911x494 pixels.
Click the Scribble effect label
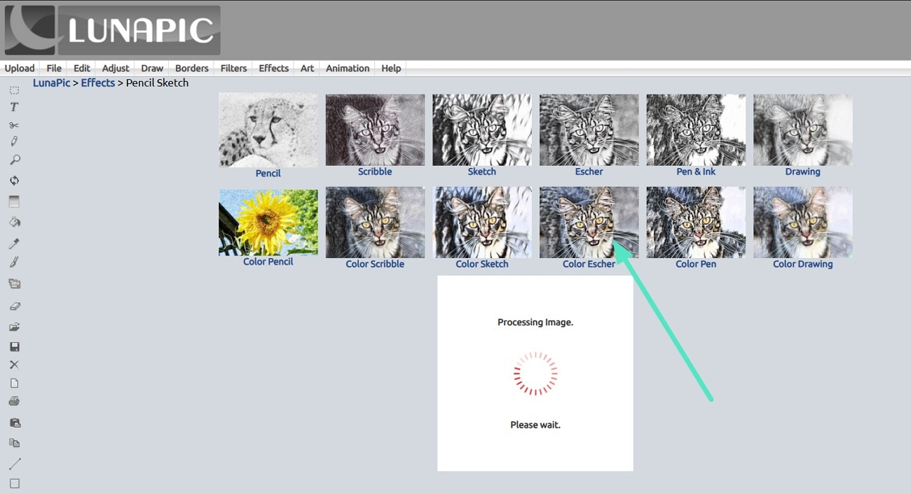[x=375, y=171]
